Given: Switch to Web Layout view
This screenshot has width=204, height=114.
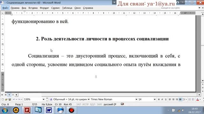Looking at the screenshot, I should click(6, 95).
